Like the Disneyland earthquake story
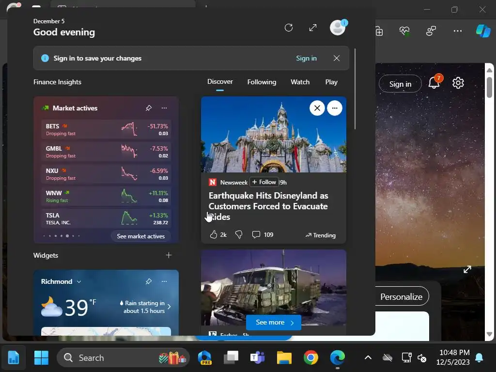 point(214,234)
